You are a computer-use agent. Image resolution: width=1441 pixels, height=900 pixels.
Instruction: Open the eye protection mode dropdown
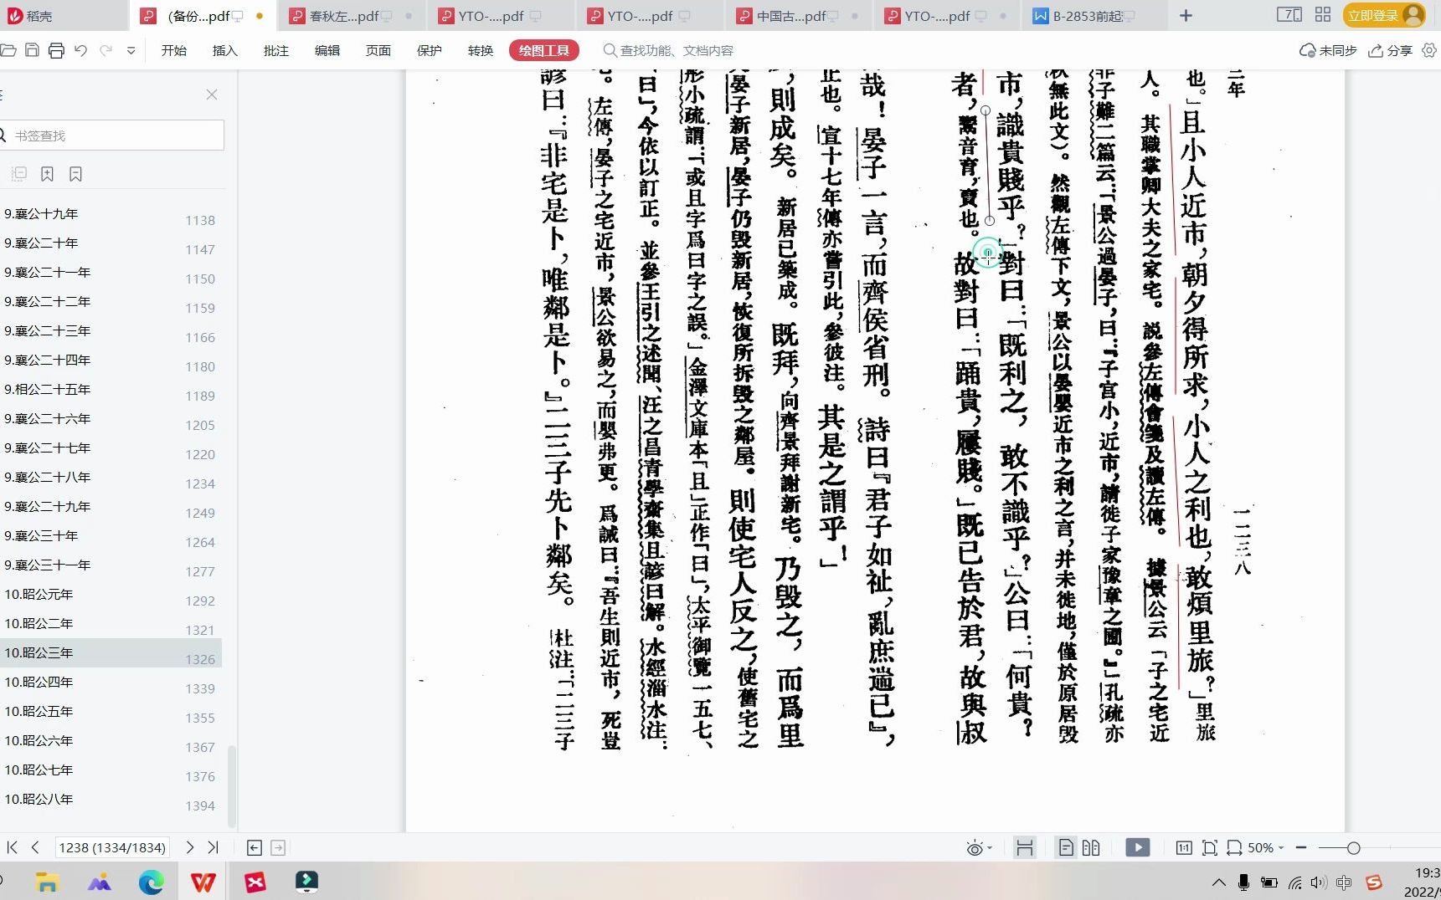(x=979, y=848)
